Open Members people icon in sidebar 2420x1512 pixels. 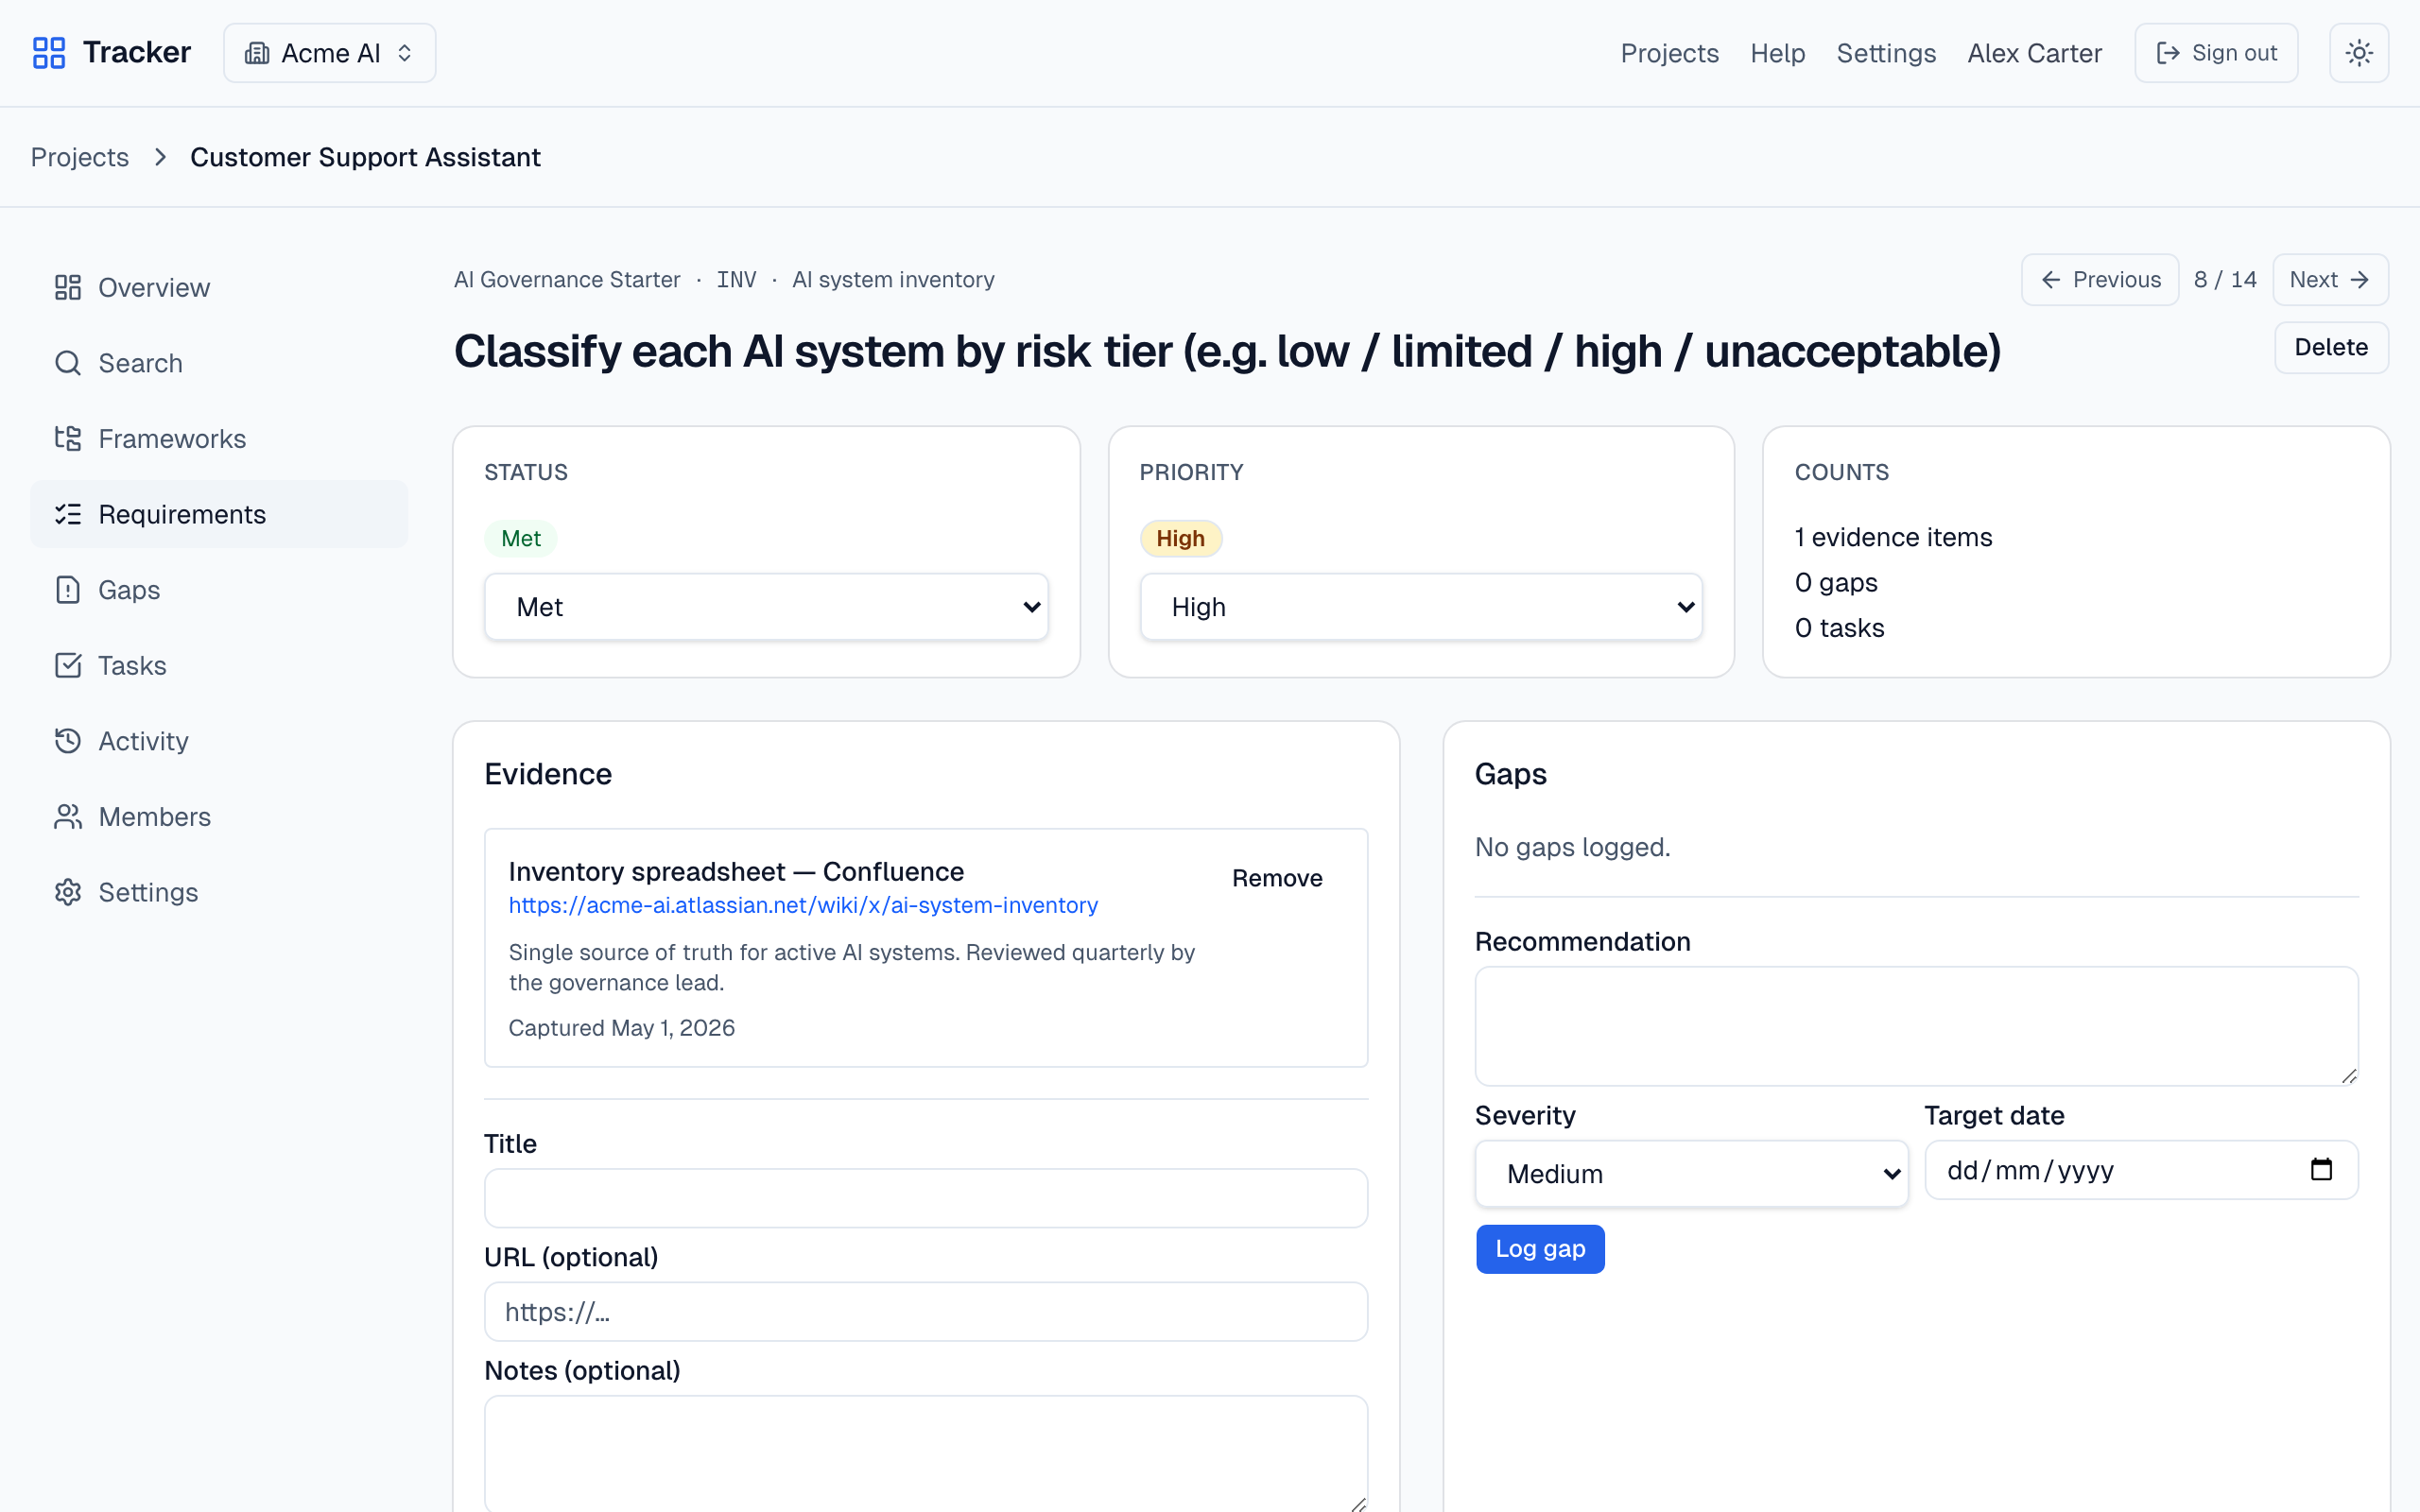click(x=68, y=817)
